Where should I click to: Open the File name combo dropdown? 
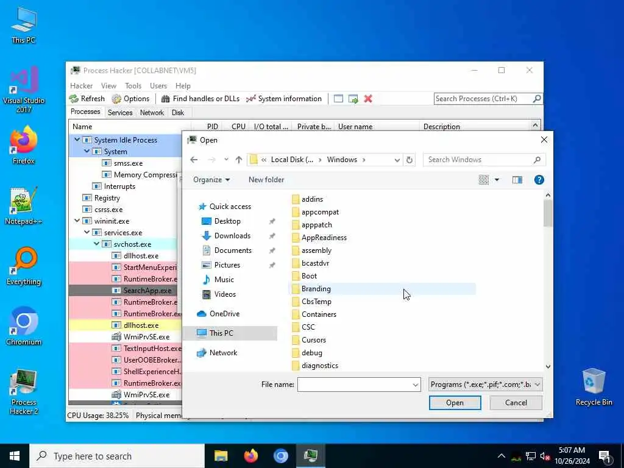pyautogui.click(x=415, y=385)
